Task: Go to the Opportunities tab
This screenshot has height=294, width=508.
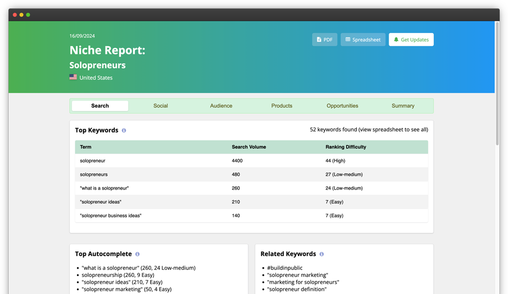Action: coord(343,106)
